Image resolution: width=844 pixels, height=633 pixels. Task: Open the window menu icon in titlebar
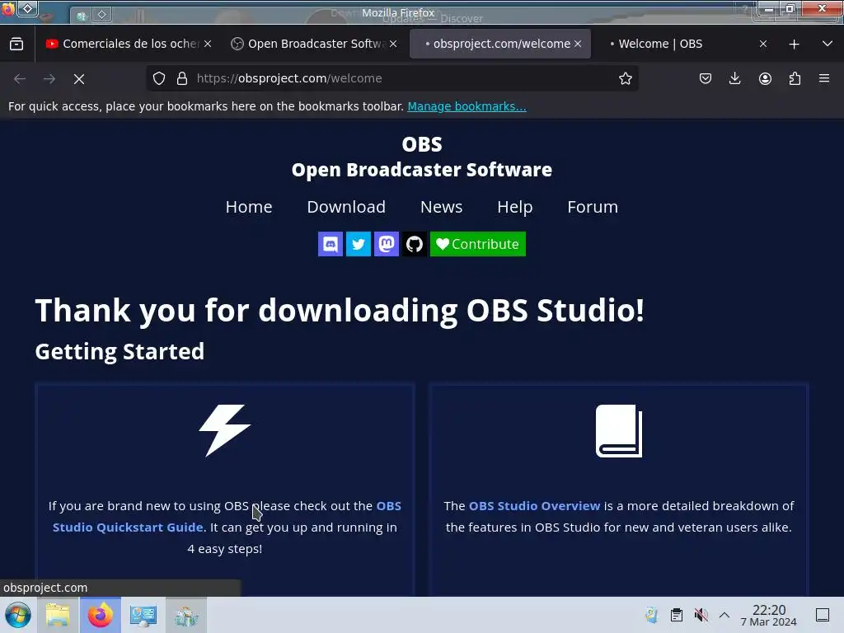[x=7, y=8]
